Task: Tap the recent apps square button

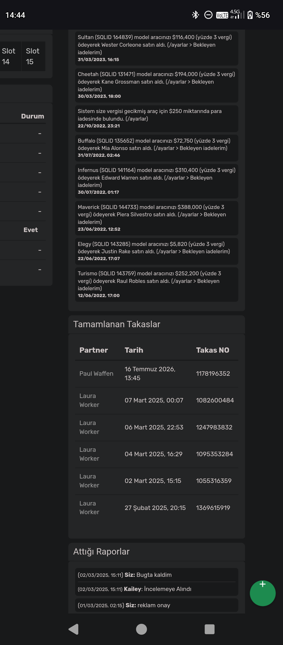Action: point(209,629)
